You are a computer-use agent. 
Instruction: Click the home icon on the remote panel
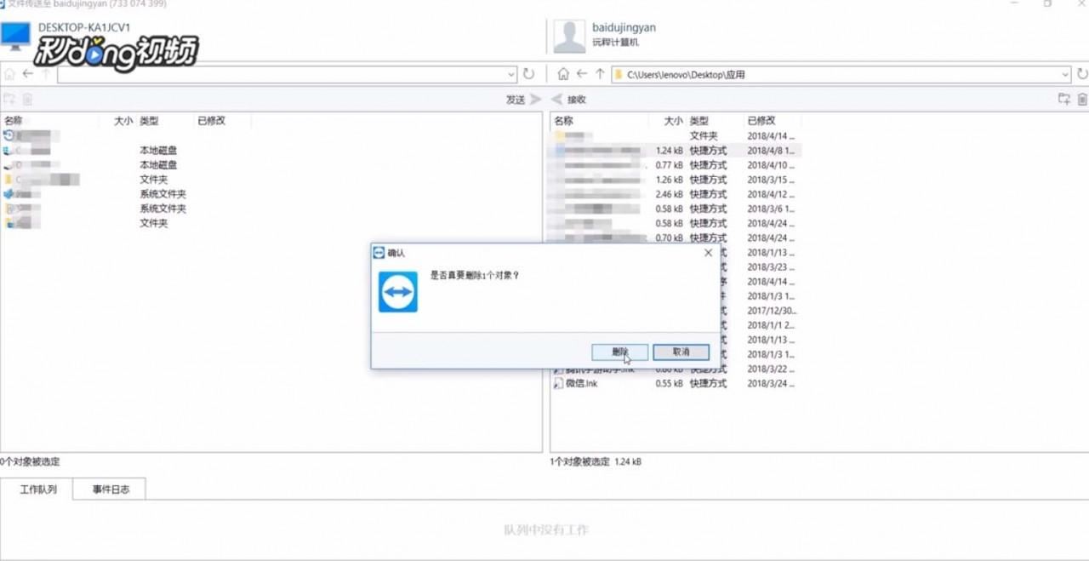562,74
